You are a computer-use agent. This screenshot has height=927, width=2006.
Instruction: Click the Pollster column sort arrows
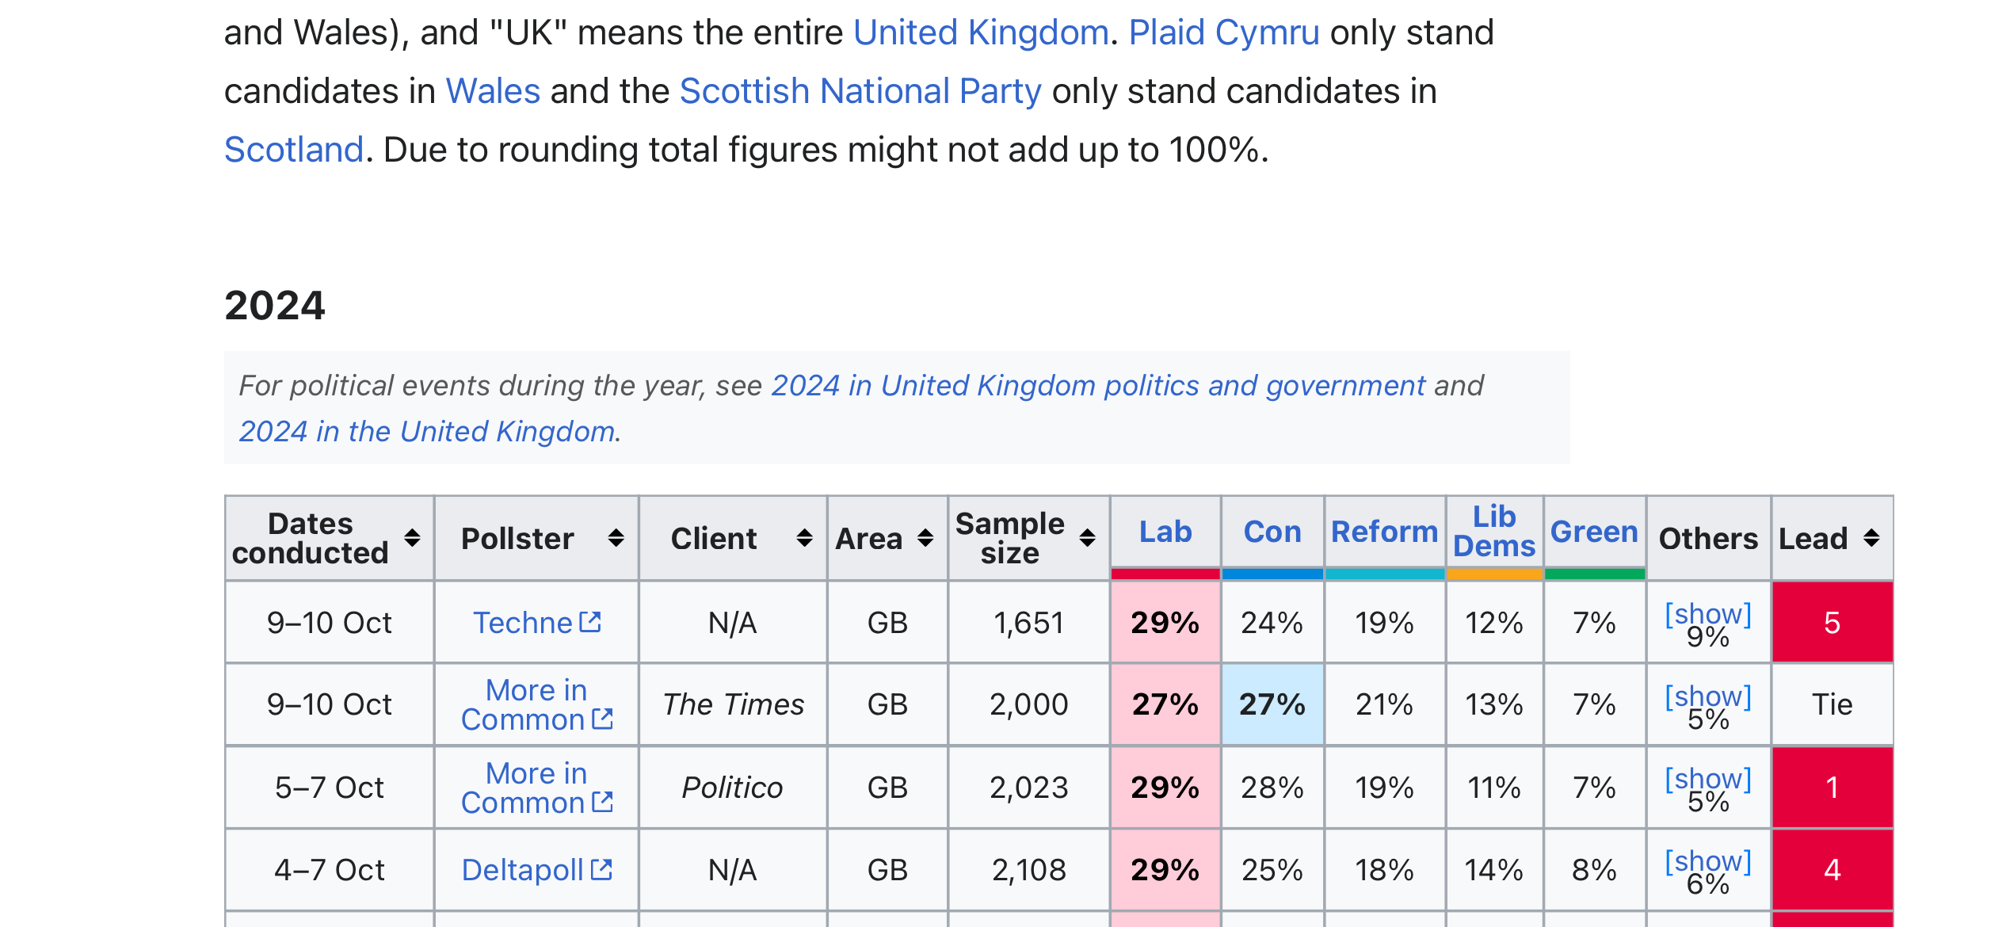[616, 538]
